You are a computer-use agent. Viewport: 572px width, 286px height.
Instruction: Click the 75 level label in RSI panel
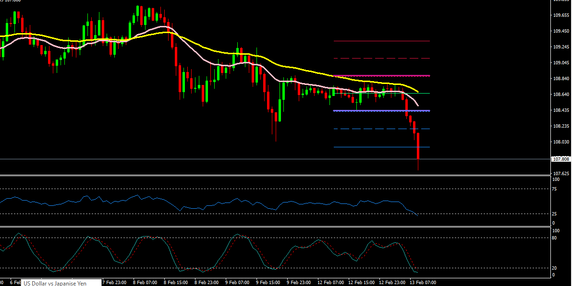[x=554, y=189]
